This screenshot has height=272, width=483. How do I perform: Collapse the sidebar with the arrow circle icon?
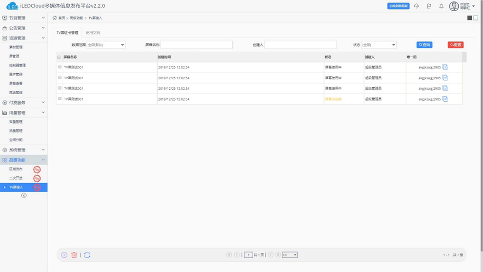click(x=23, y=195)
